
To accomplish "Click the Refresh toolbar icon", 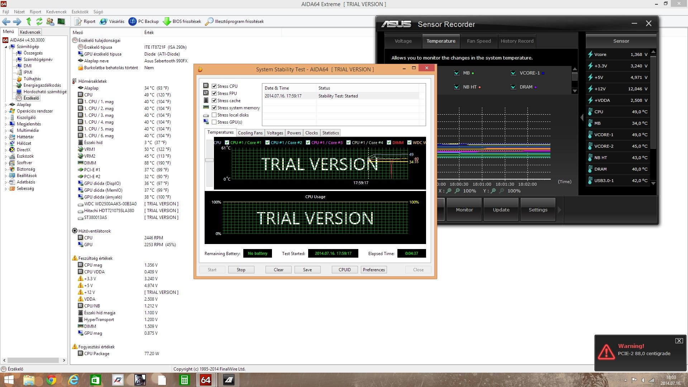I will pos(39,21).
